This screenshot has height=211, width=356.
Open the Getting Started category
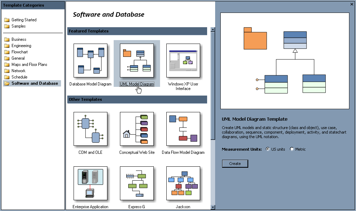[x=24, y=20]
